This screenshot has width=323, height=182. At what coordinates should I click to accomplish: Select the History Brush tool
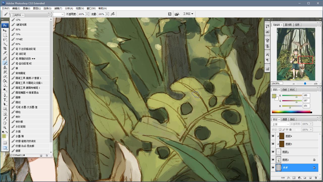pyautogui.click(x=5, y=72)
